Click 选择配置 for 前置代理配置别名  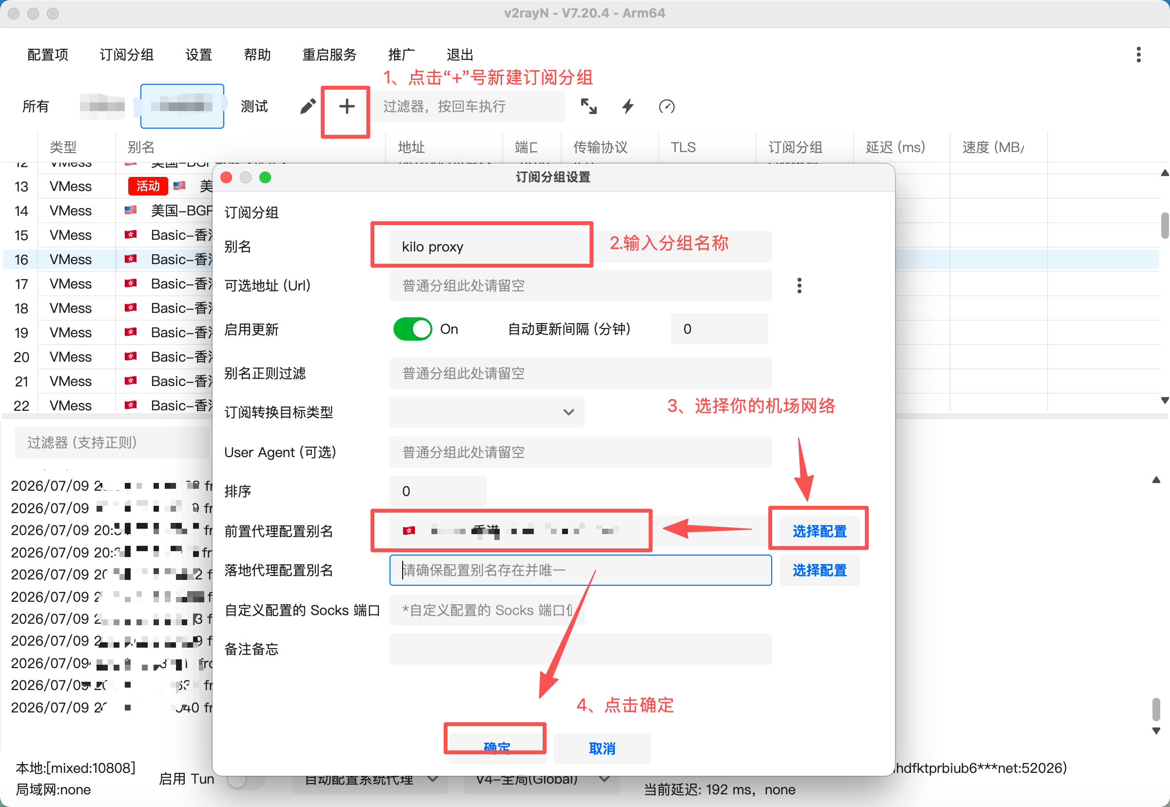819,531
